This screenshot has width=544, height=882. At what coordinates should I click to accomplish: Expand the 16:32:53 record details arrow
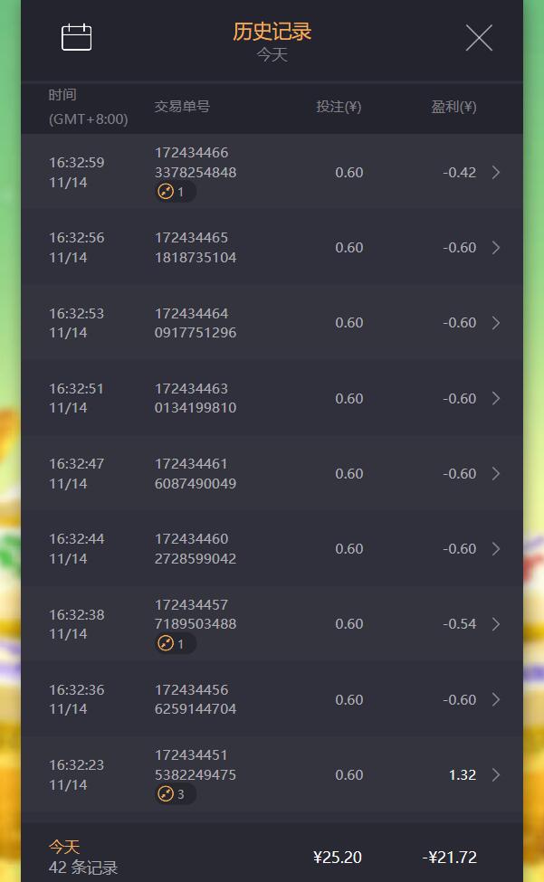496,323
